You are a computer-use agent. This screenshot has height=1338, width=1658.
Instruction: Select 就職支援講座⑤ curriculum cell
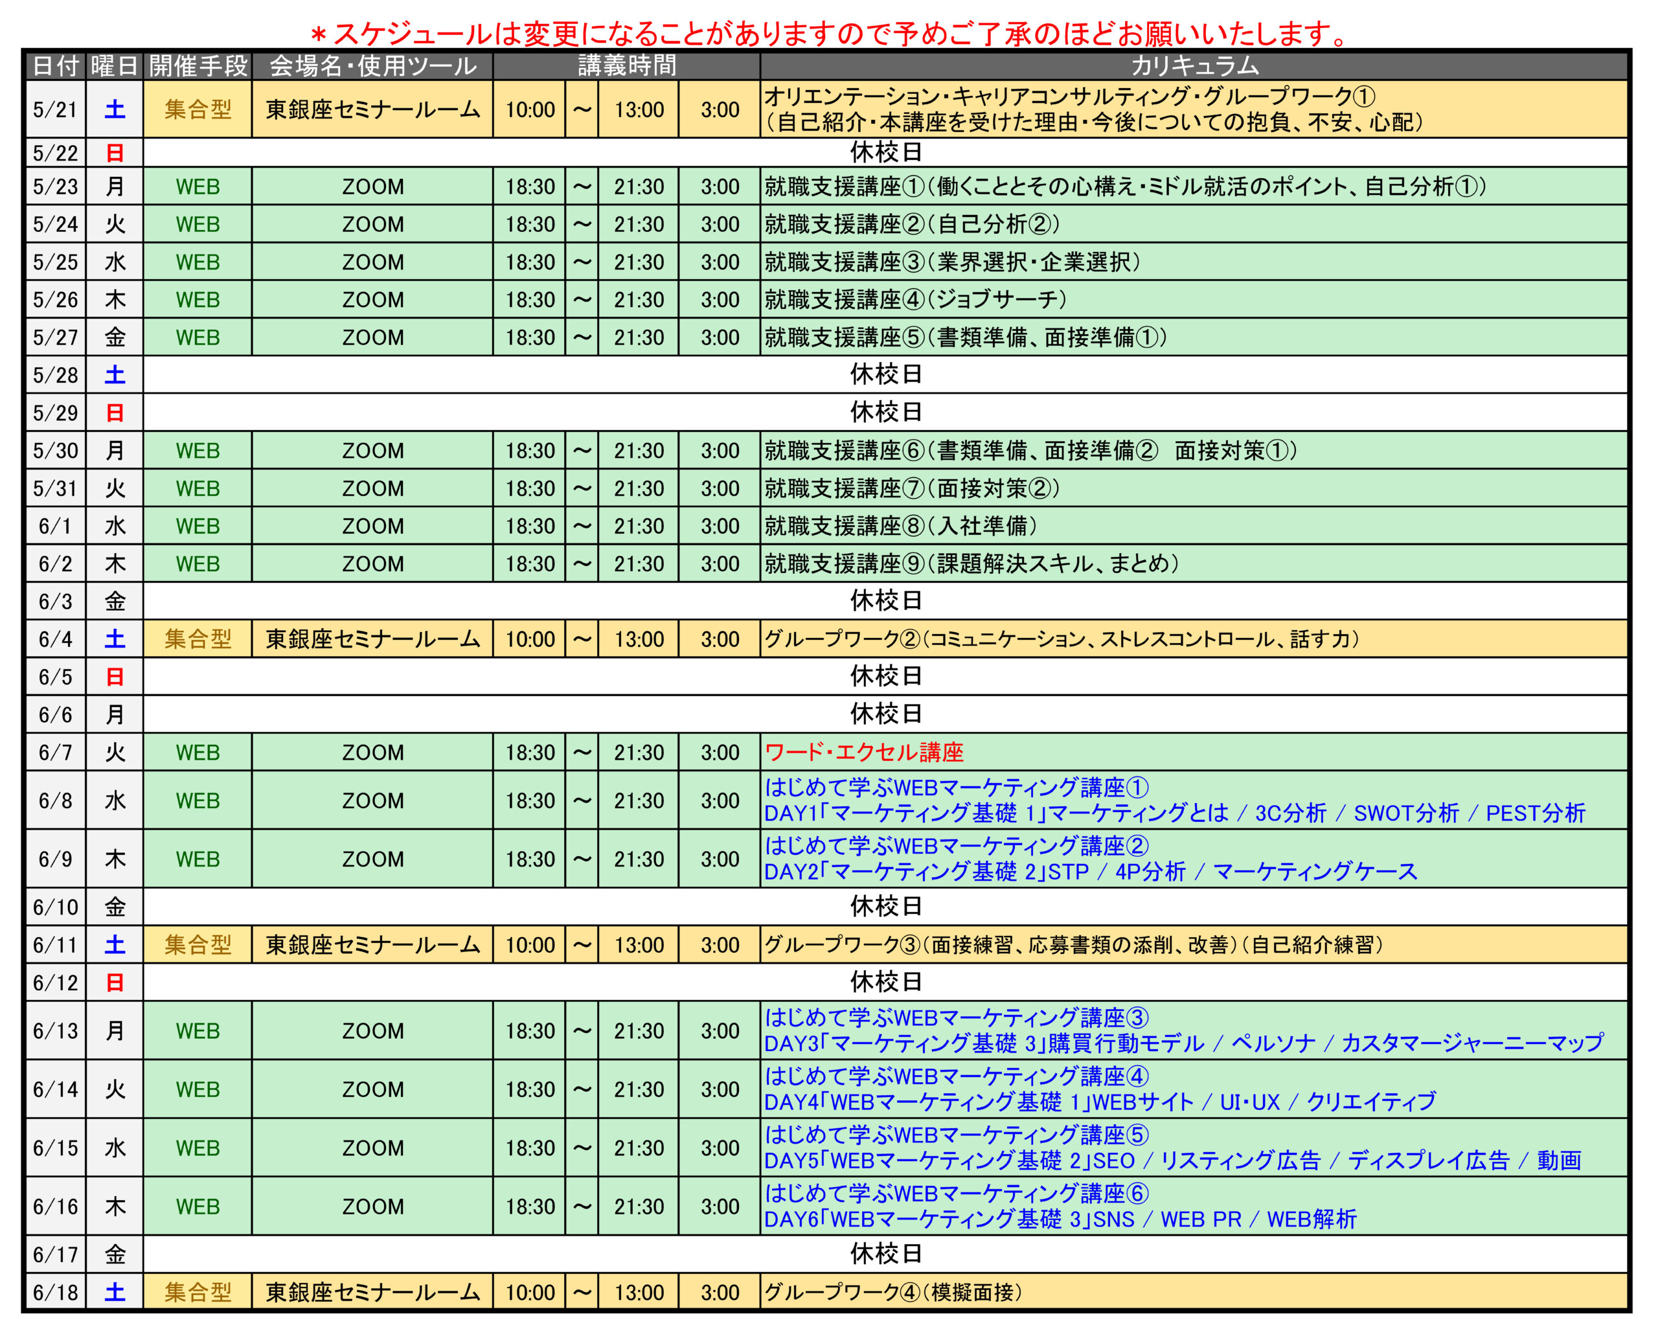point(1194,337)
